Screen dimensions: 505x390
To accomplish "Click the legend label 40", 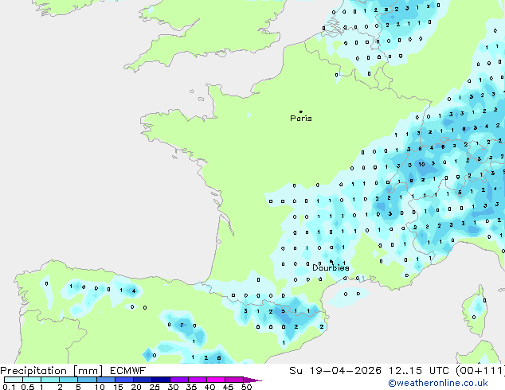I will [x=209, y=387].
